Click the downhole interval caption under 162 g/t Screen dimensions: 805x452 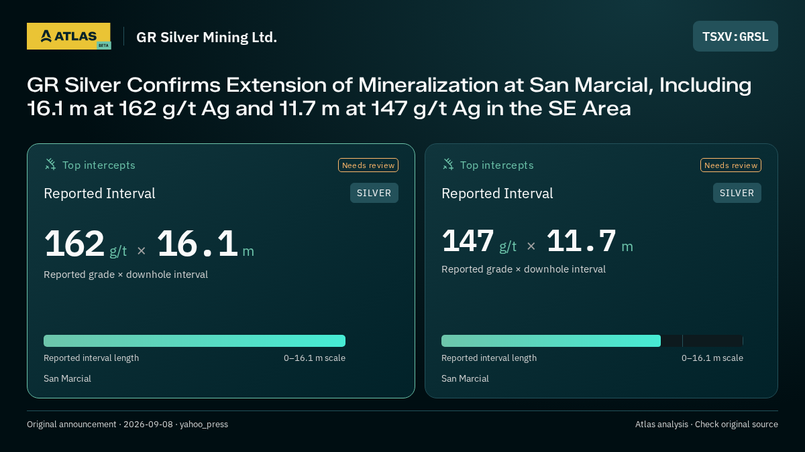click(x=125, y=275)
